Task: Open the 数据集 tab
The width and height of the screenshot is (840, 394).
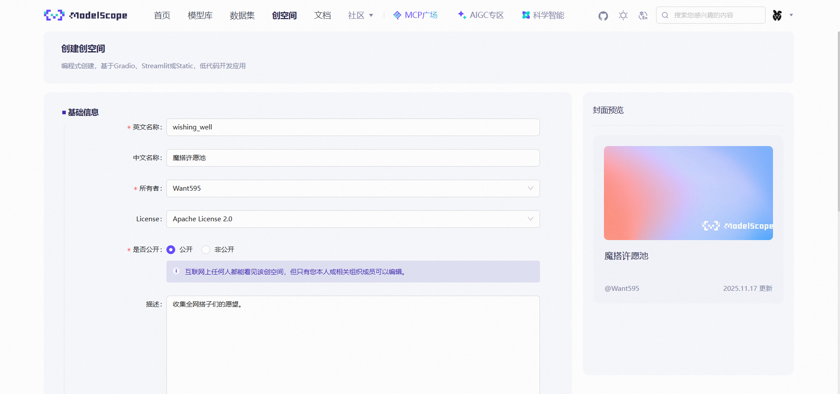Action: [242, 15]
